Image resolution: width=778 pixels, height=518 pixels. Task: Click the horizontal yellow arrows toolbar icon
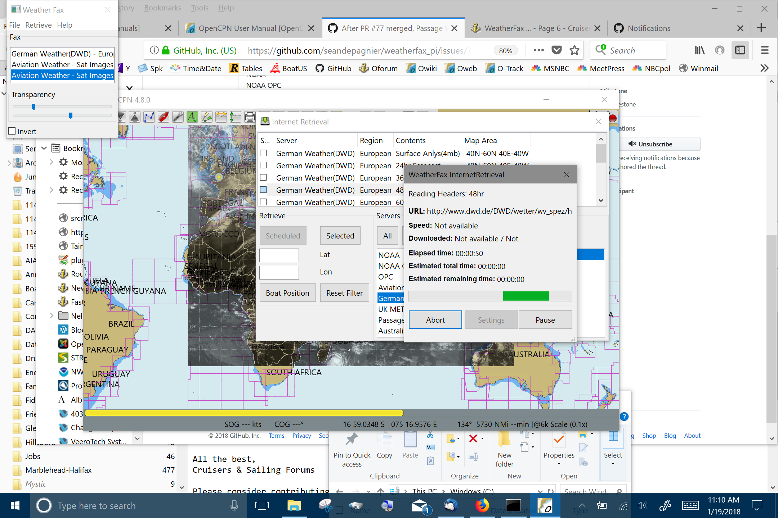[221, 117]
